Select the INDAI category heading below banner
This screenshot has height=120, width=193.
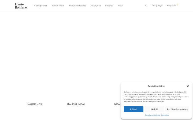click(x=117, y=104)
